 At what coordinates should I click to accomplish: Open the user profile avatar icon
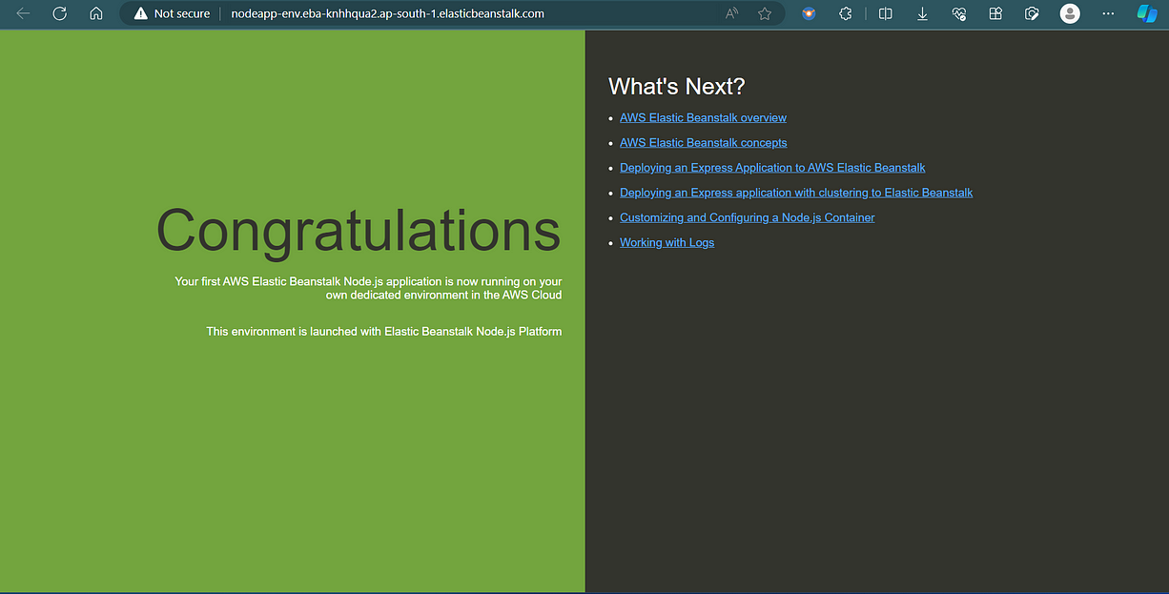[1070, 14]
